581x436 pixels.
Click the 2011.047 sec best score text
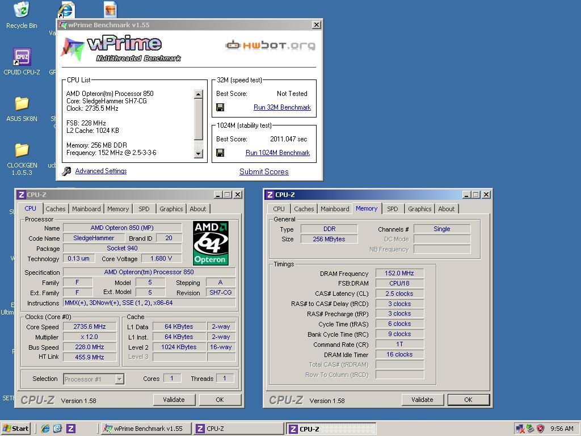pyautogui.click(x=289, y=139)
